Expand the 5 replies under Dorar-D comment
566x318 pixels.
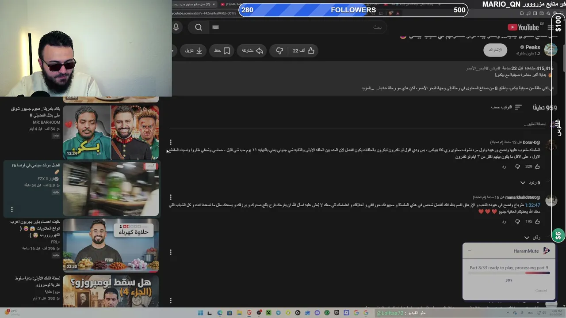[530, 183]
